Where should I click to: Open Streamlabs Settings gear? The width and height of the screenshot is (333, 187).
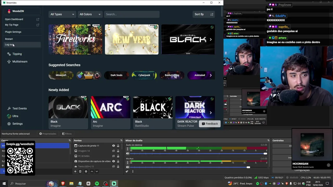pos(9,124)
